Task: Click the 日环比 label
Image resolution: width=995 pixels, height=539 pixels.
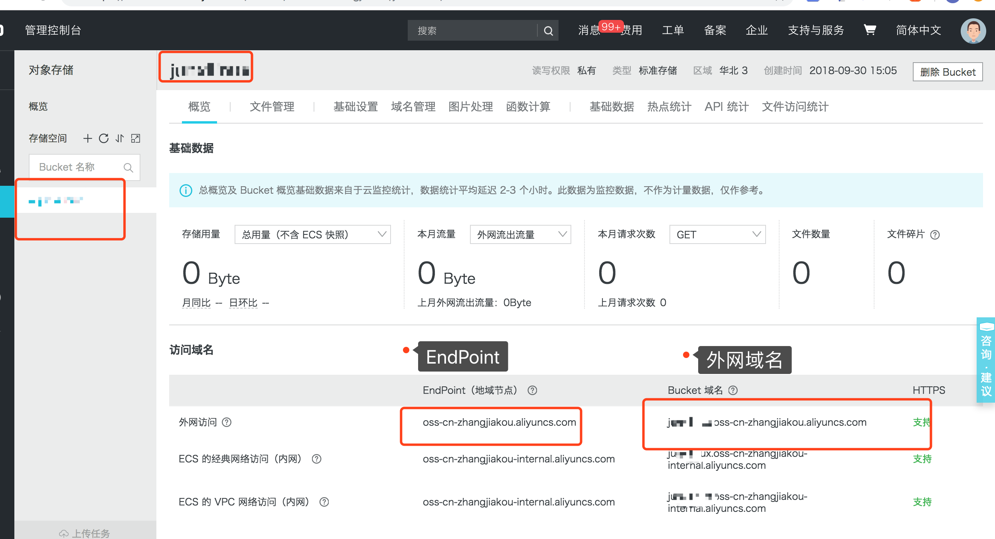Action: click(243, 303)
